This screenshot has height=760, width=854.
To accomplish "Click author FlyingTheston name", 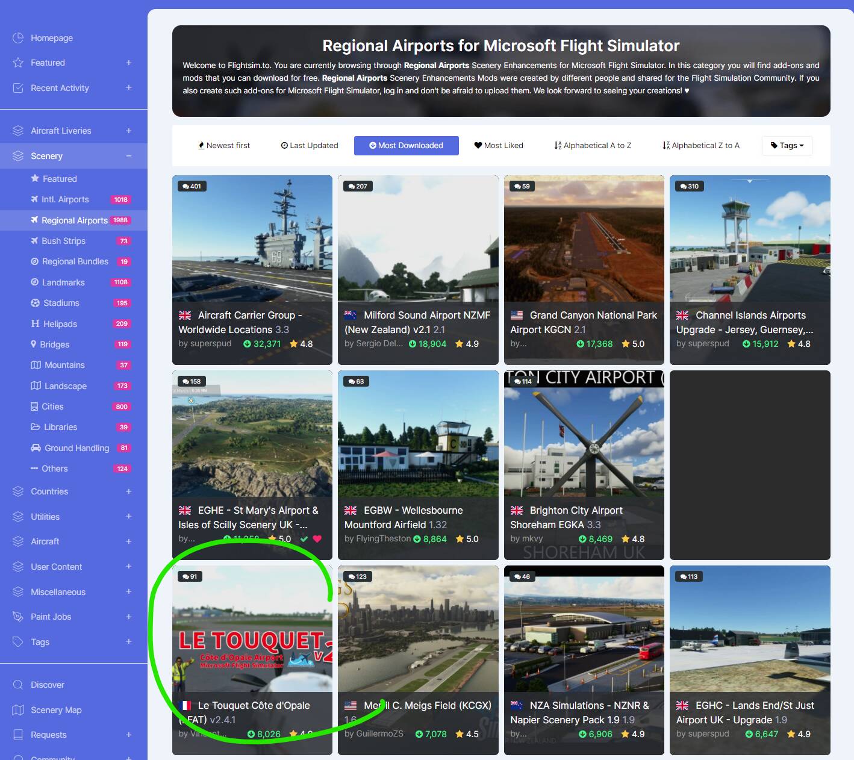I will (x=383, y=539).
